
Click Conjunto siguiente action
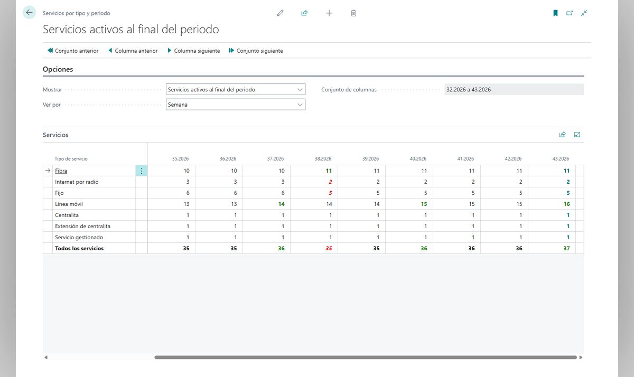pos(256,51)
